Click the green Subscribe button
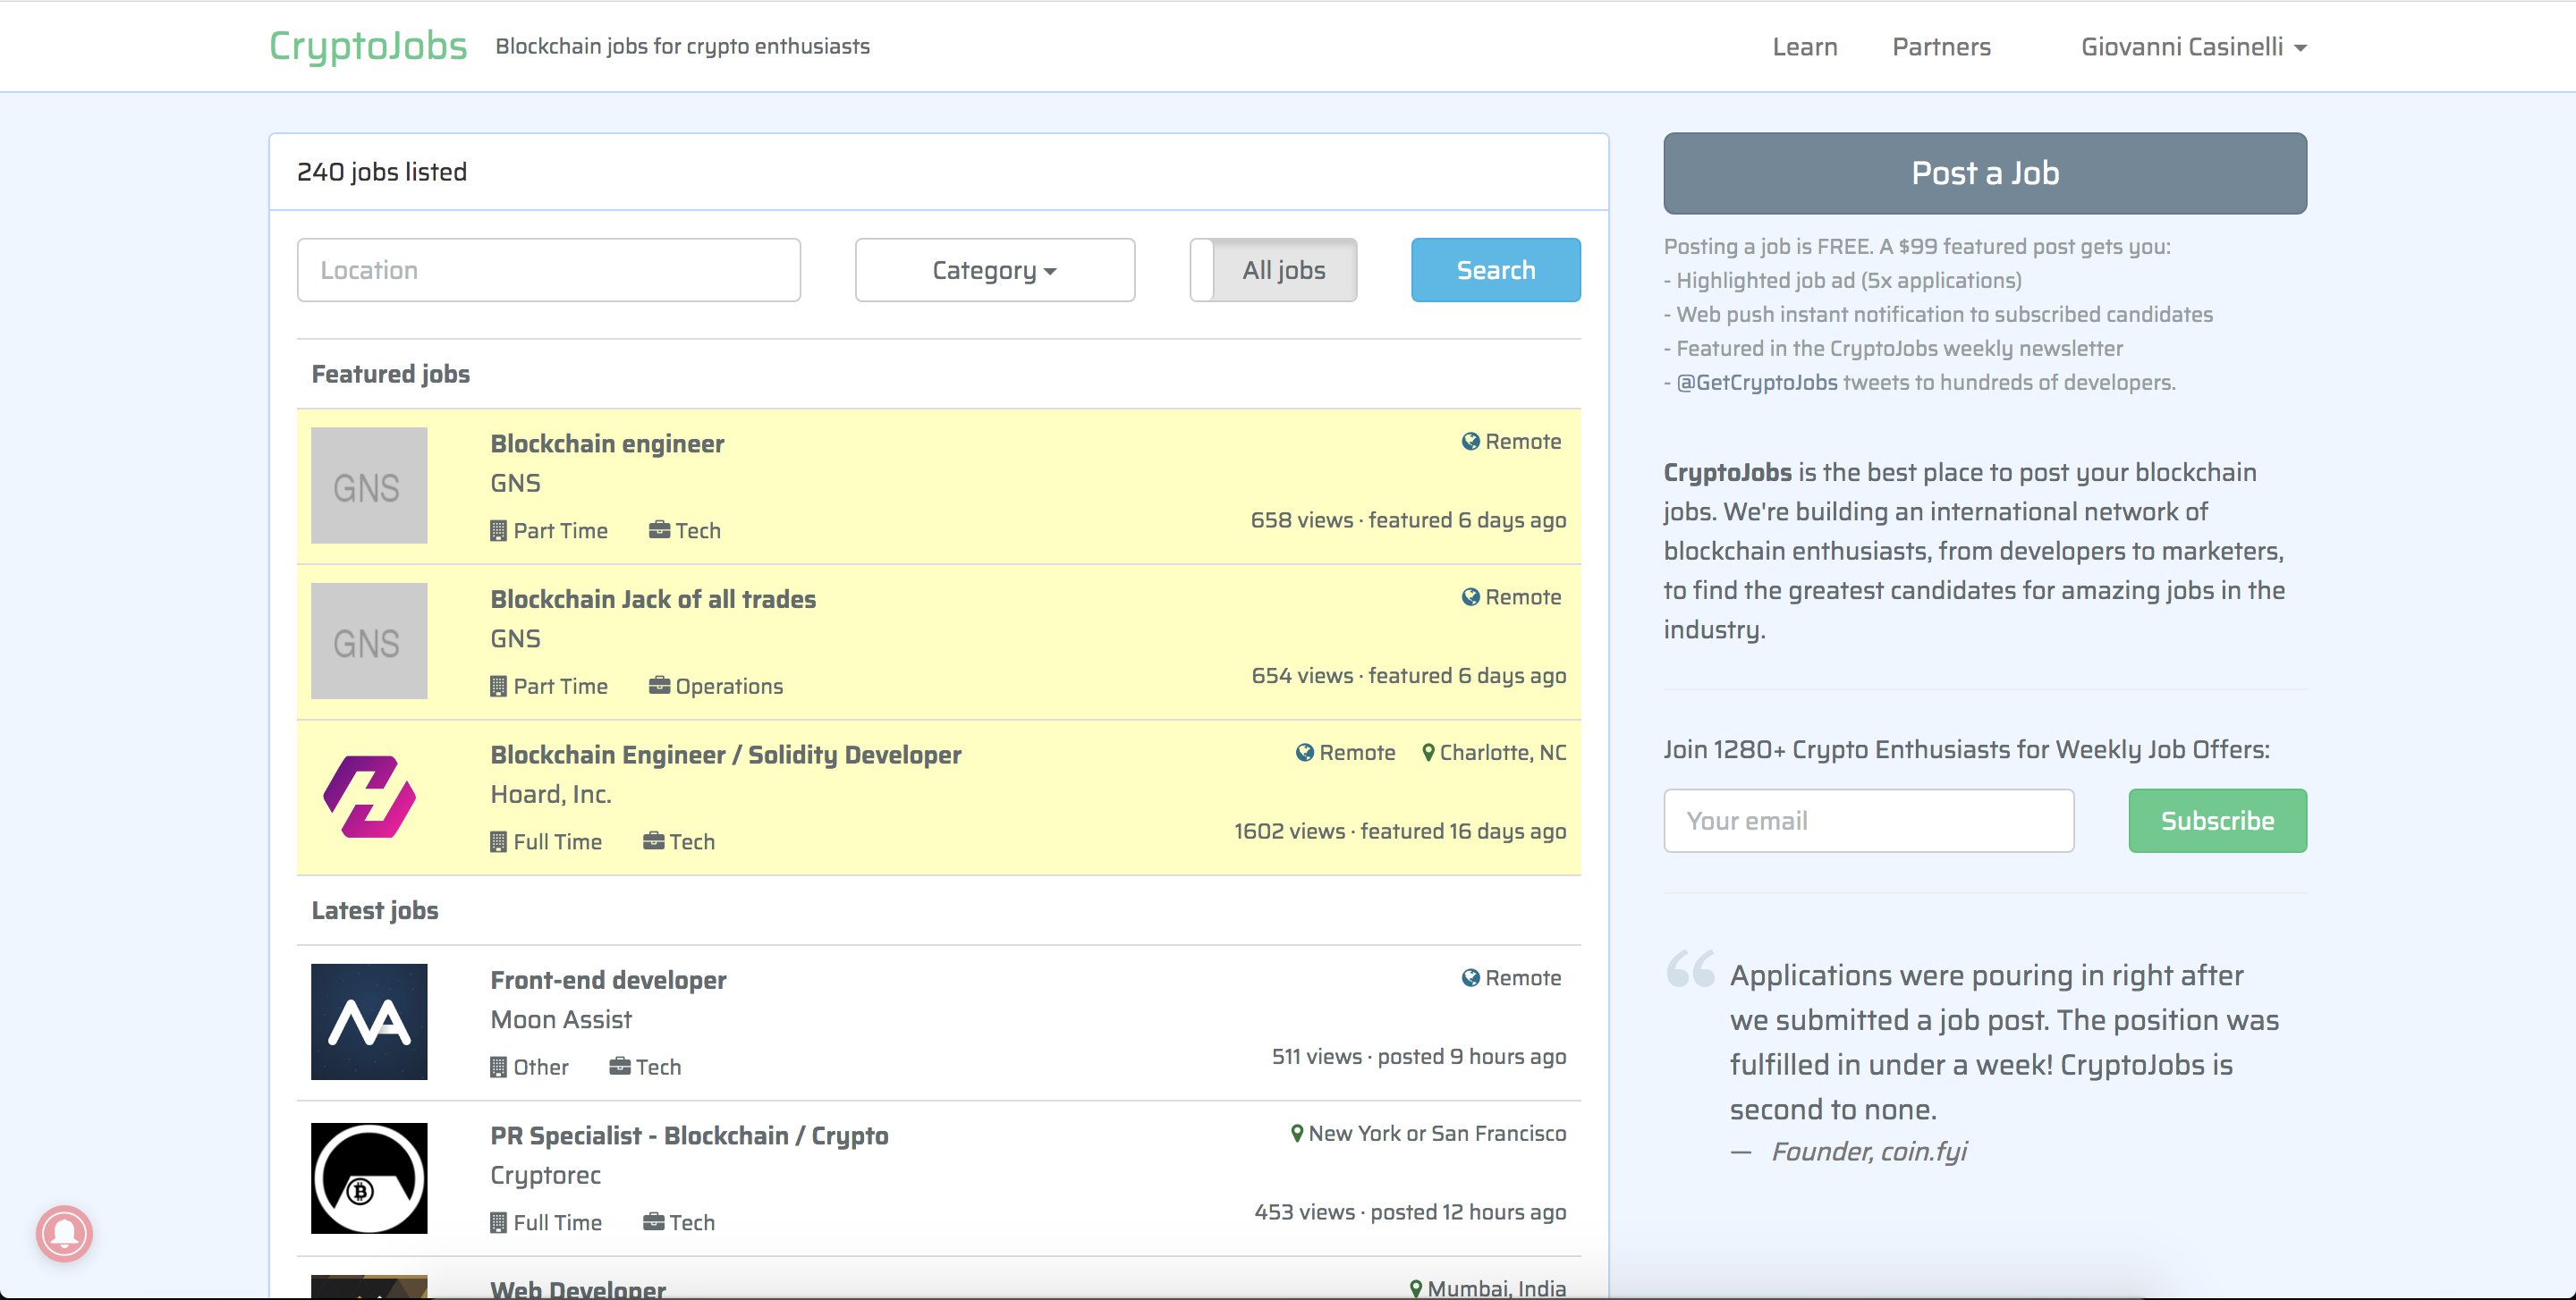 [2216, 821]
